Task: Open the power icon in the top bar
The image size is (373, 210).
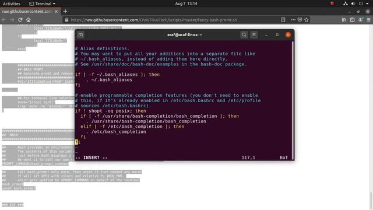Action: (x=361, y=3)
